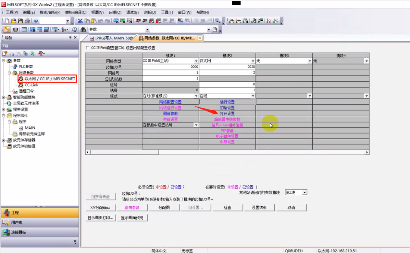The image size is (410, 253).
Task: Click the 运行设置 button for module 2
Action: point(227,102)
